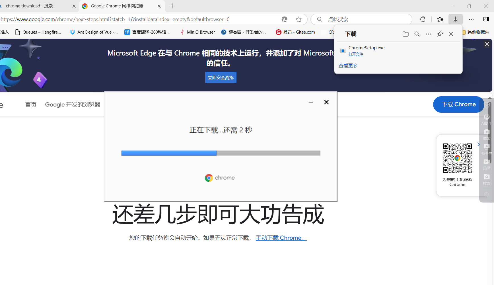Click 手动下载 Chrome link
This screenshot has width=494, height=285.
point(281,238)
